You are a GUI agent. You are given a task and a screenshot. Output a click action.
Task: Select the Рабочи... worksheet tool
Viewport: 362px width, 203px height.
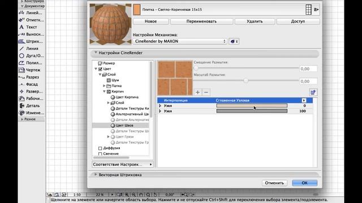tap(32, 99)
